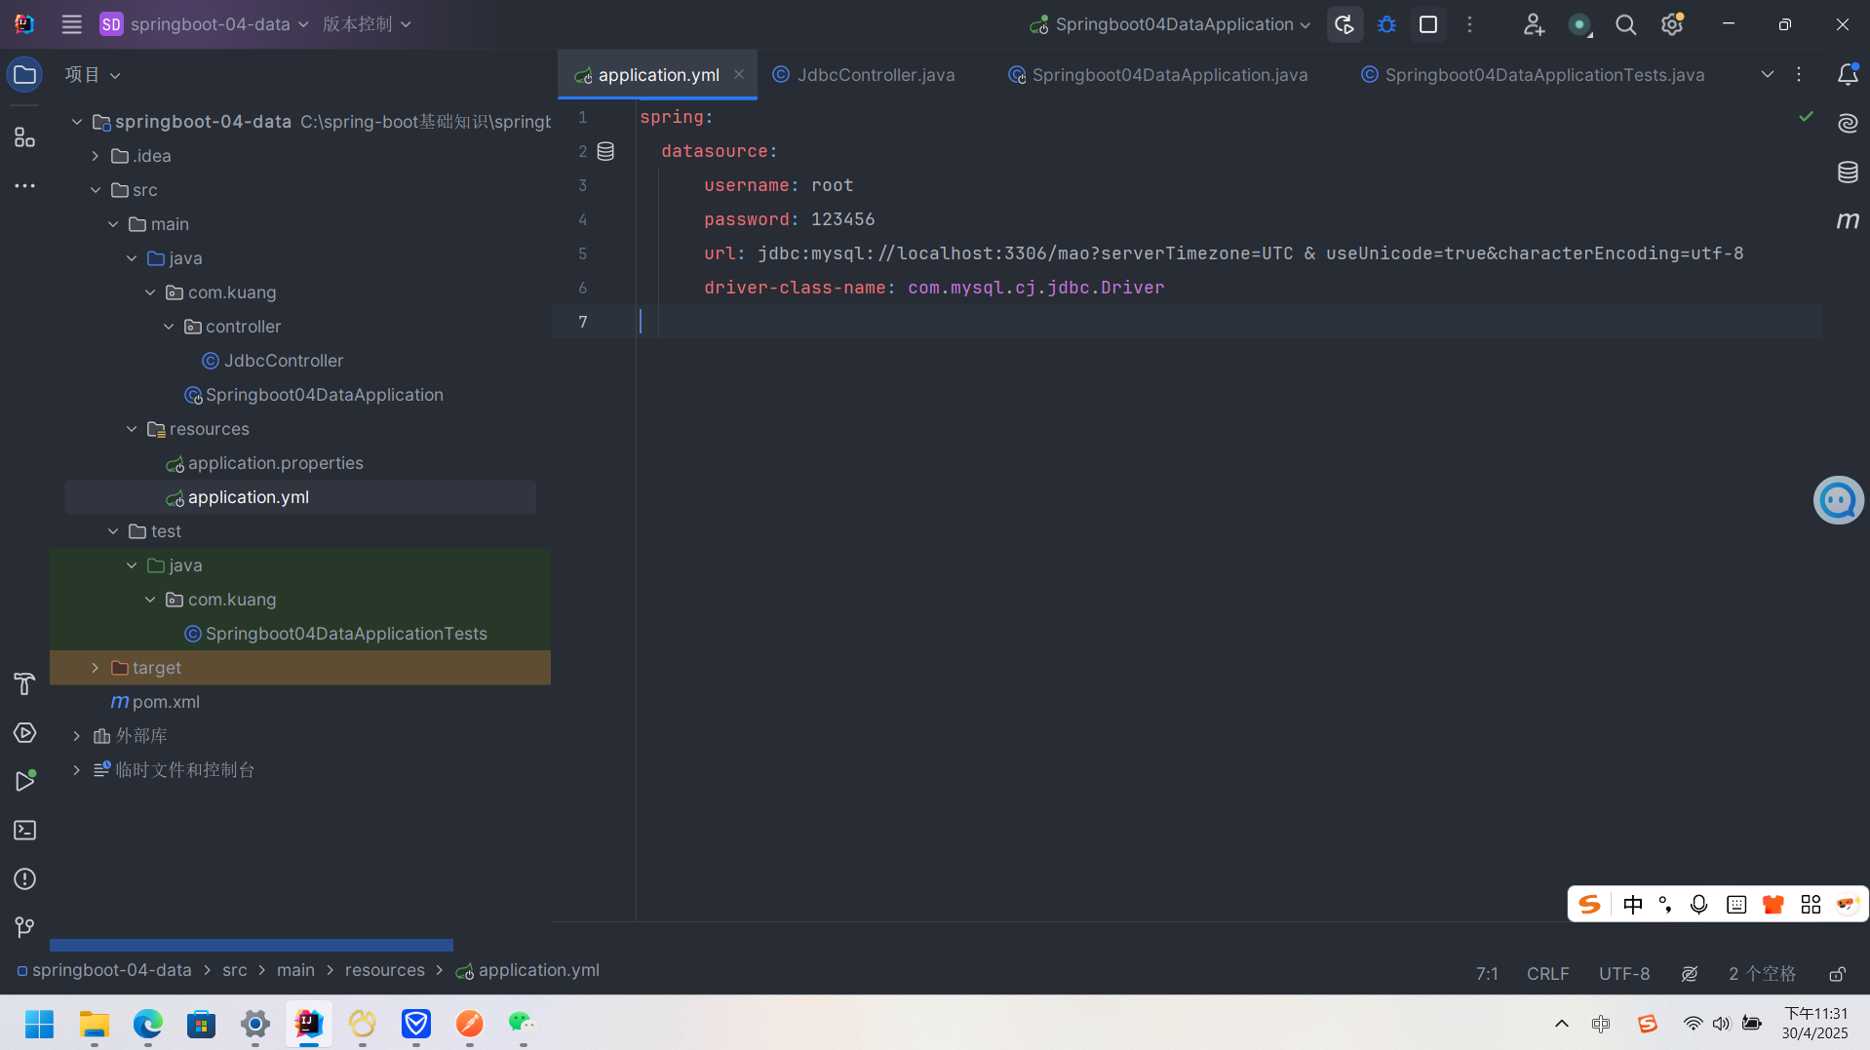Click the inspection green checkmark

[x=1806, y=117]
